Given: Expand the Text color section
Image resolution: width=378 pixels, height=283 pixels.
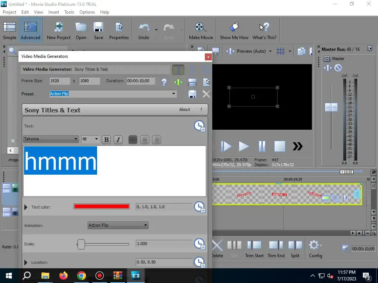Looking at the screenshot, I should click(x=26, y=207).
